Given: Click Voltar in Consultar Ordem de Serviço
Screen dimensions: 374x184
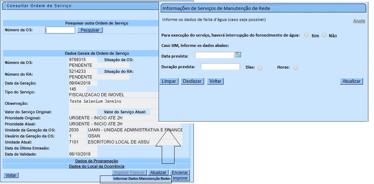Looking at the screenshot, I should [x=11, y=175].
